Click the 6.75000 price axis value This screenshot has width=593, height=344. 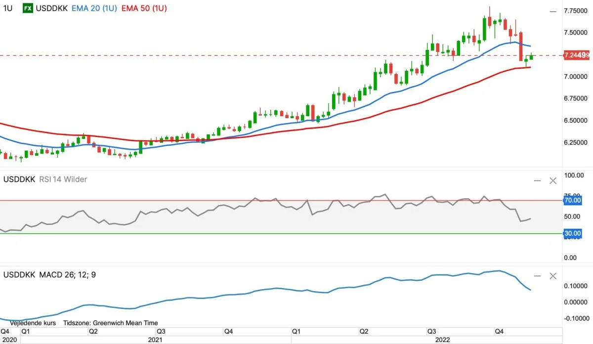575,98
